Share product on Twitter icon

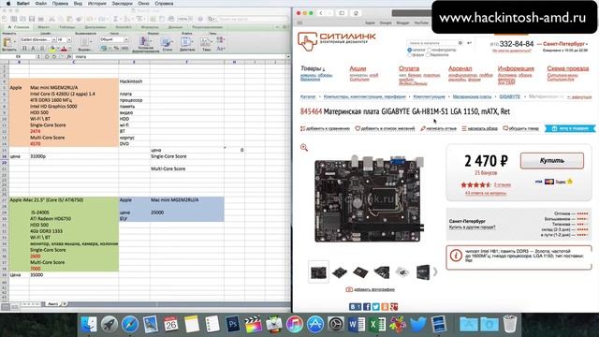tap(376, 306)
